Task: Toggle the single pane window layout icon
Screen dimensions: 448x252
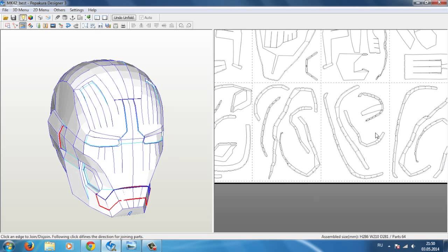Action: point(105,17)
